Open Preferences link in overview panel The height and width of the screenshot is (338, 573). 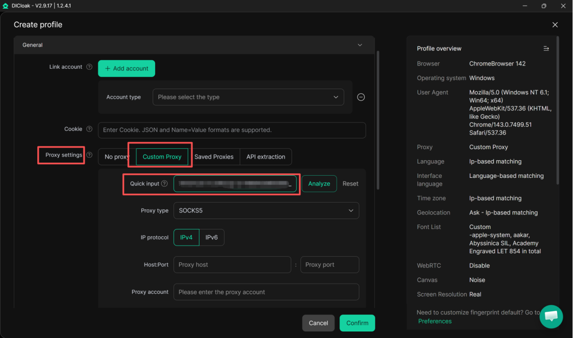pyautogui.click(x=435, y=321)
